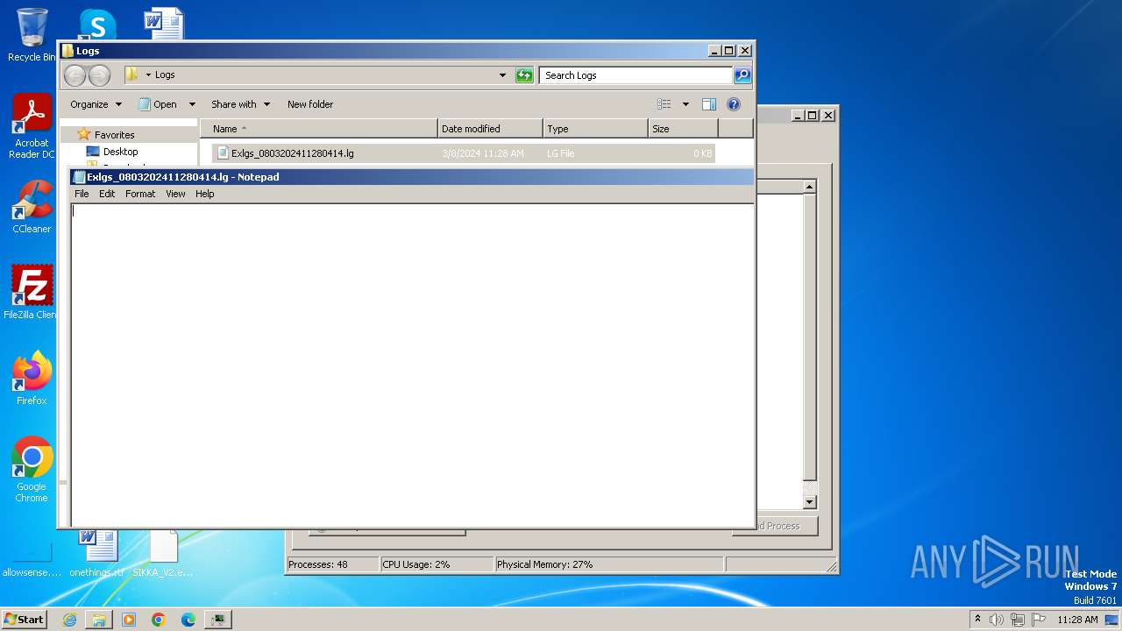Click the taskbar clock 11:28 AM
1122x631 pixels.
coord(1077,620)
